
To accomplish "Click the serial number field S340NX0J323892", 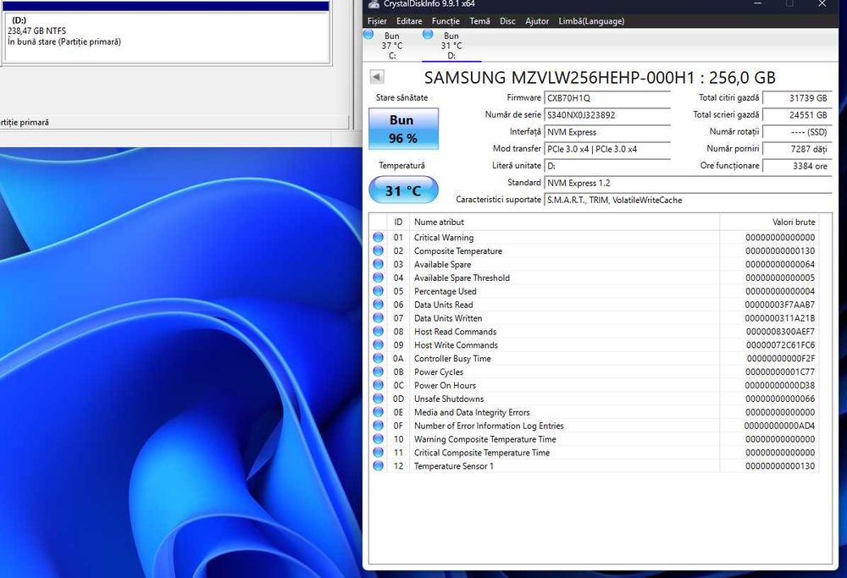I will tap(607, 115).
